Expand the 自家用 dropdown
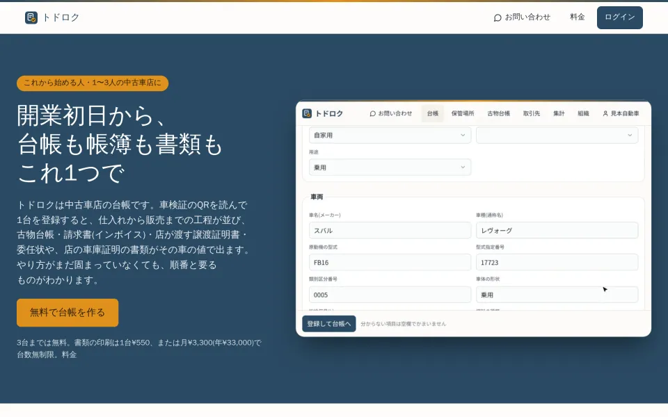The width and height of the screenshot is (668, 417). point(390,136)
